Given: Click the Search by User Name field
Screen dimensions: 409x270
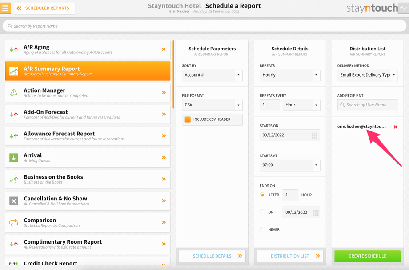Looking at the screenshot, I should click(367, 105).
